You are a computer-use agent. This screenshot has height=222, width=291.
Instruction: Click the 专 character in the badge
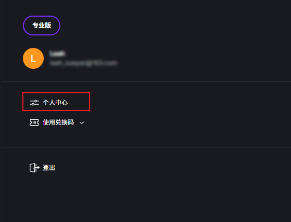point(35,26)
